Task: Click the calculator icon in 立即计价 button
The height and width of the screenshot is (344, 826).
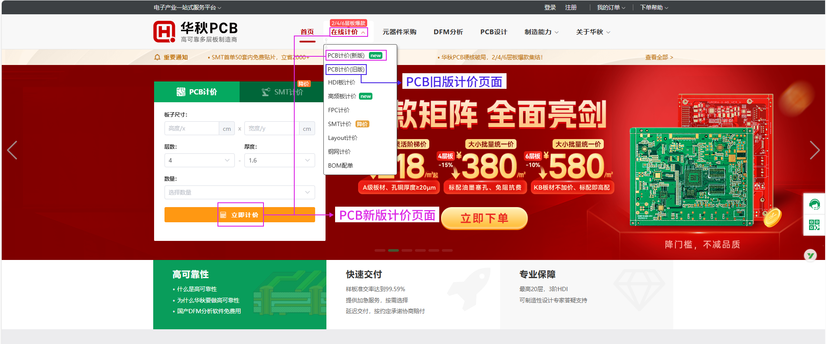Action: [223, 215]
